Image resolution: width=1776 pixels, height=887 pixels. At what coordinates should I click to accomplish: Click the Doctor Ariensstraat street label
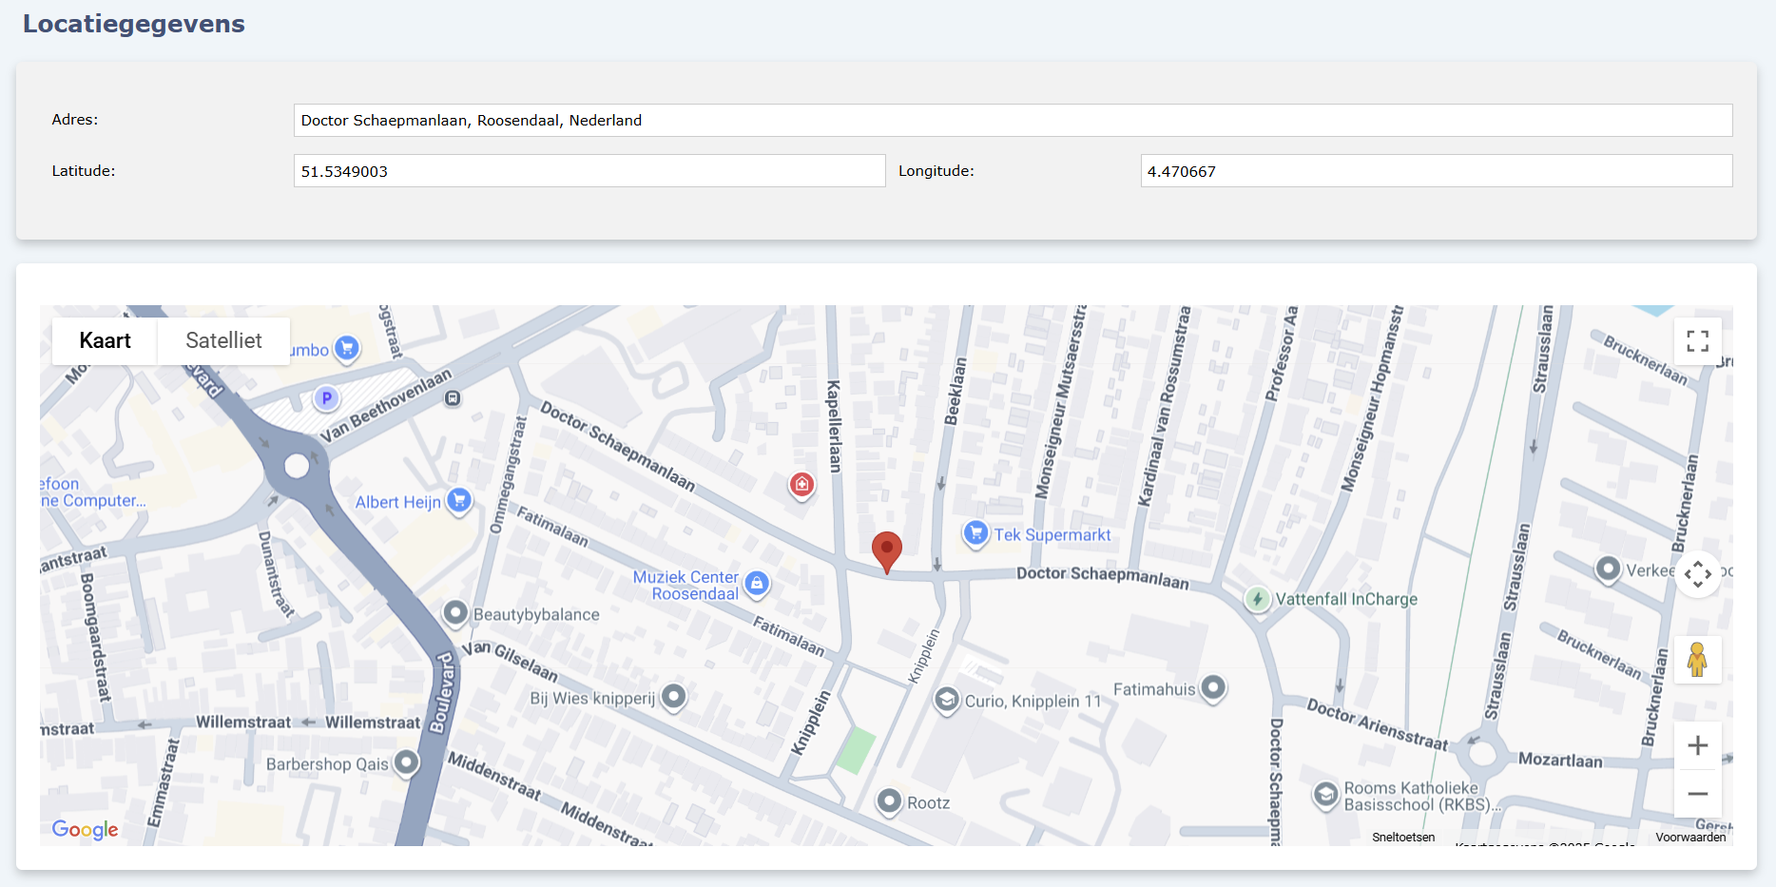[x=1377, y=724]
